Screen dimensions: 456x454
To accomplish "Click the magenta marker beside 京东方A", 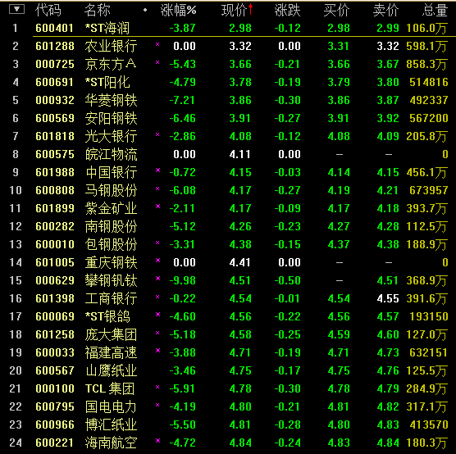I will coord(157,62).
